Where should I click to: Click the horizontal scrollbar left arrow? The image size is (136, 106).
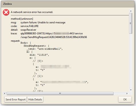[5, 93]
